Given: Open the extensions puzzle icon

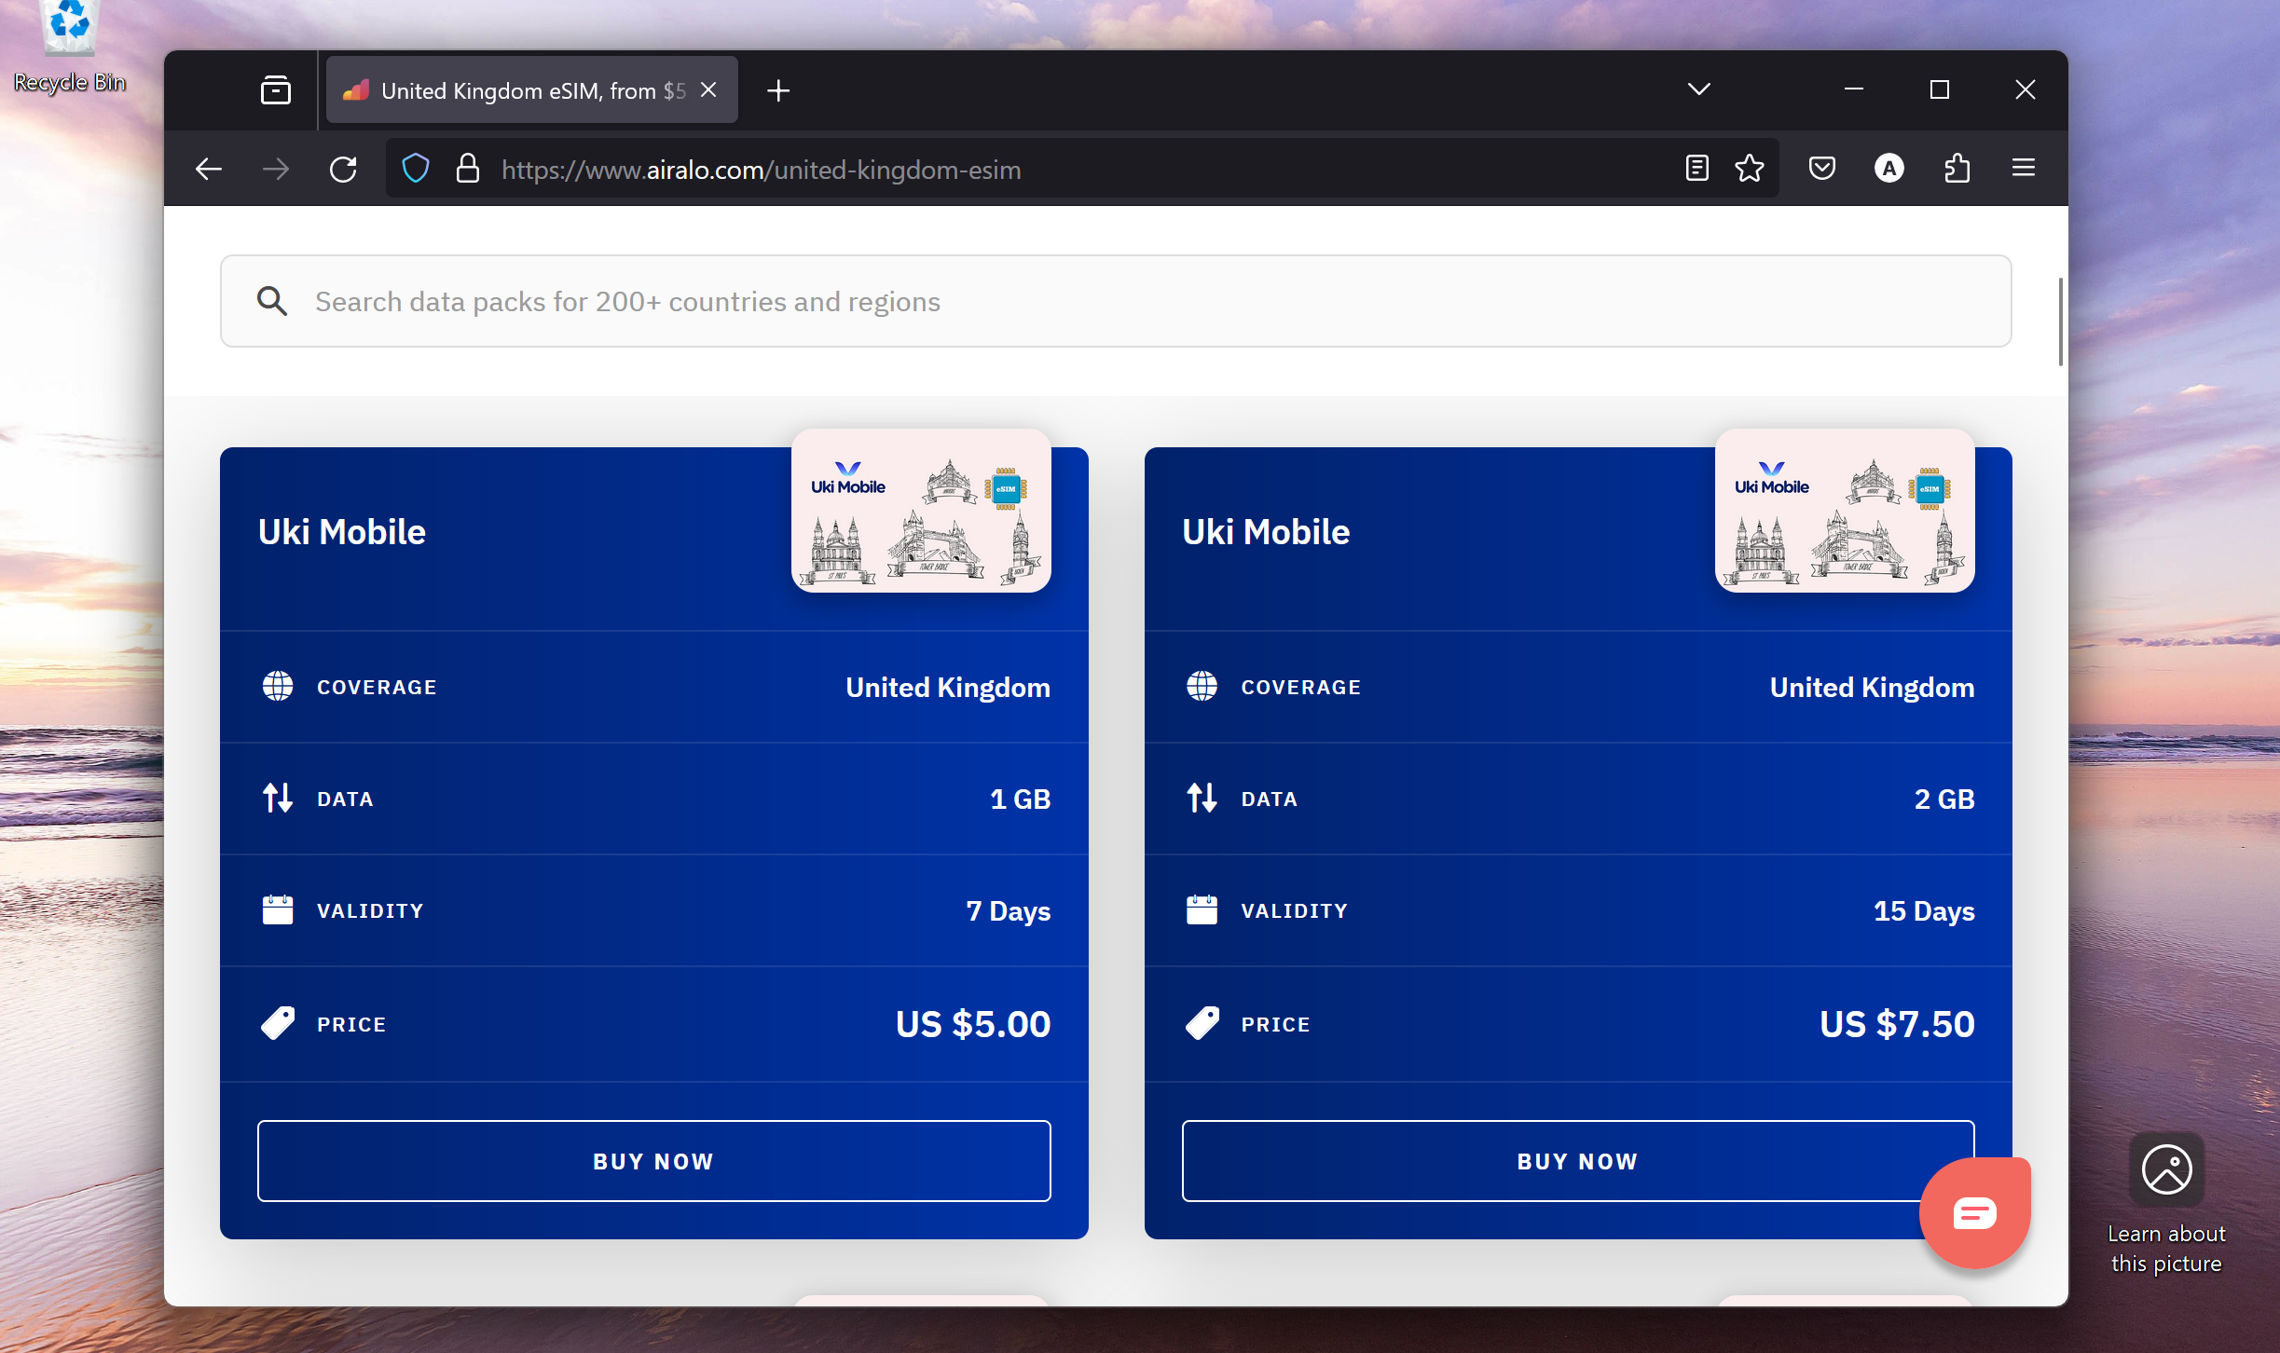Looking at the screenshot, I should pos(1957,168).
